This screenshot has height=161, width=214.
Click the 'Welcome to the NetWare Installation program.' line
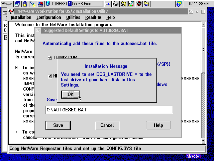[x=64, y=25]
